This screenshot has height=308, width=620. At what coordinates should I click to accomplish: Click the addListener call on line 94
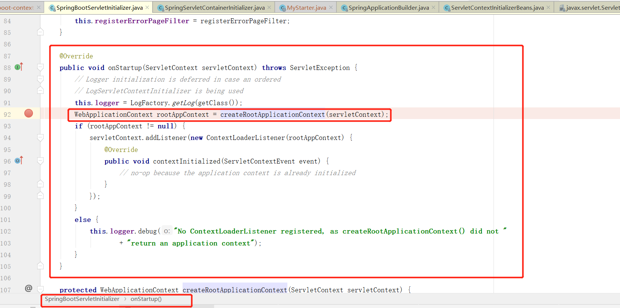166,138
